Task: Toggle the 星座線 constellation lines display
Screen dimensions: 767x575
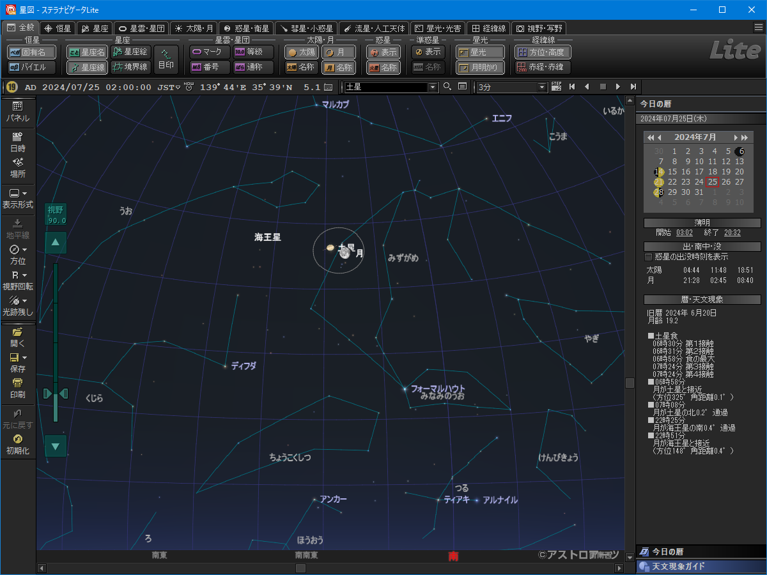Action: point(88,67)
